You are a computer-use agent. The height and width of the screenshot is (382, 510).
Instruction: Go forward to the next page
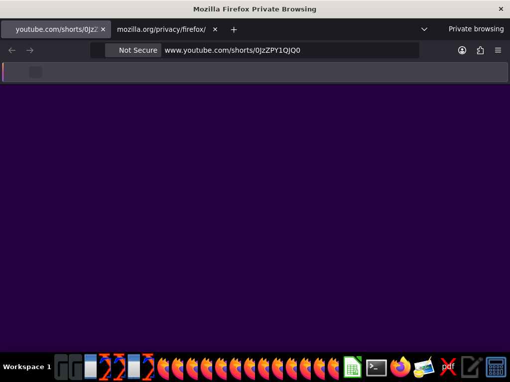[30, 50]
